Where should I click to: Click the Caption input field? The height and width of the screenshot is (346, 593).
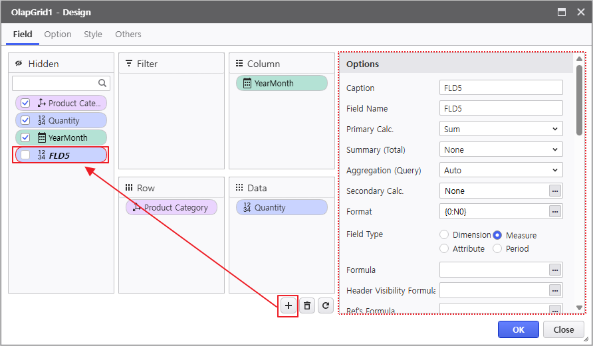pos(501,88)
